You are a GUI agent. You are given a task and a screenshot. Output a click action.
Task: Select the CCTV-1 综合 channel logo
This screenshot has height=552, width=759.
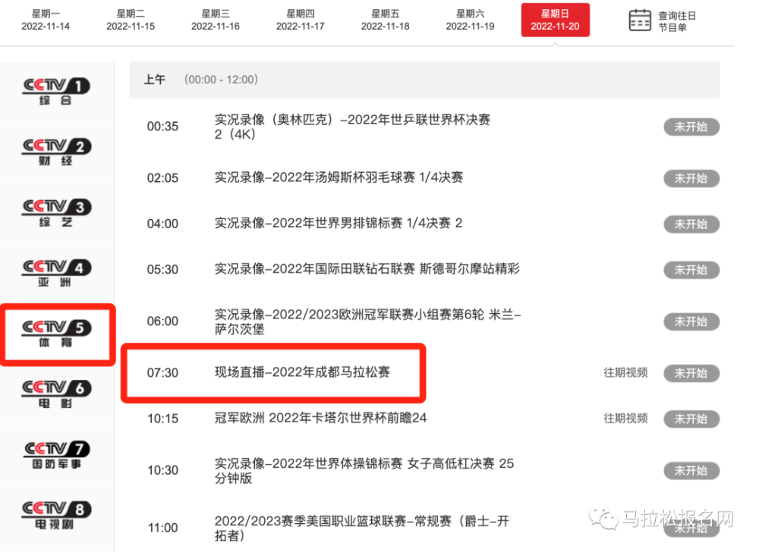pos(56,91)
